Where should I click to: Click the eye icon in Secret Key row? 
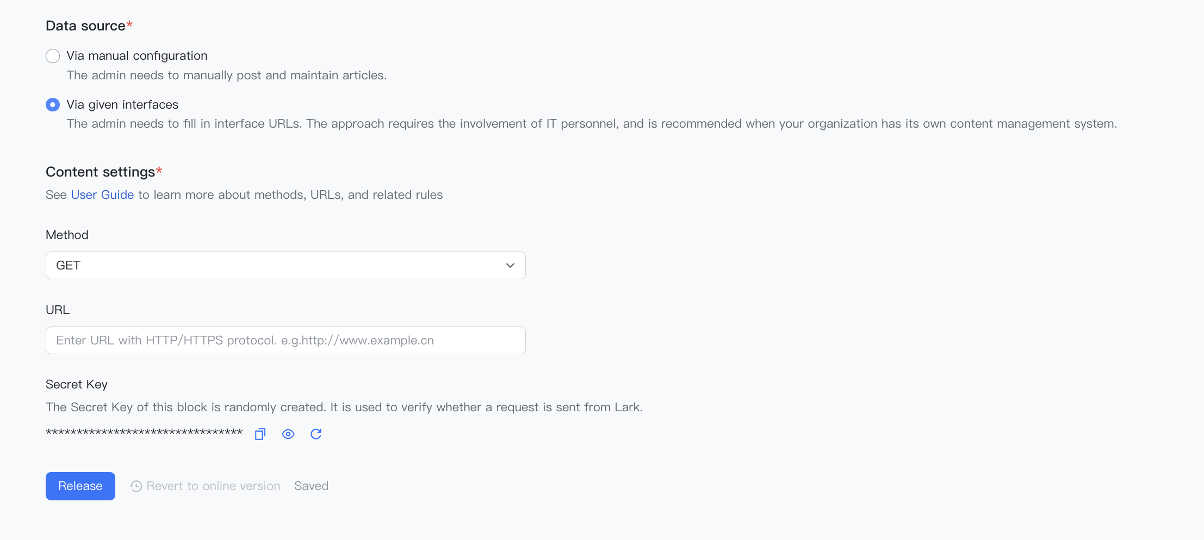click(x=288, y=434)
